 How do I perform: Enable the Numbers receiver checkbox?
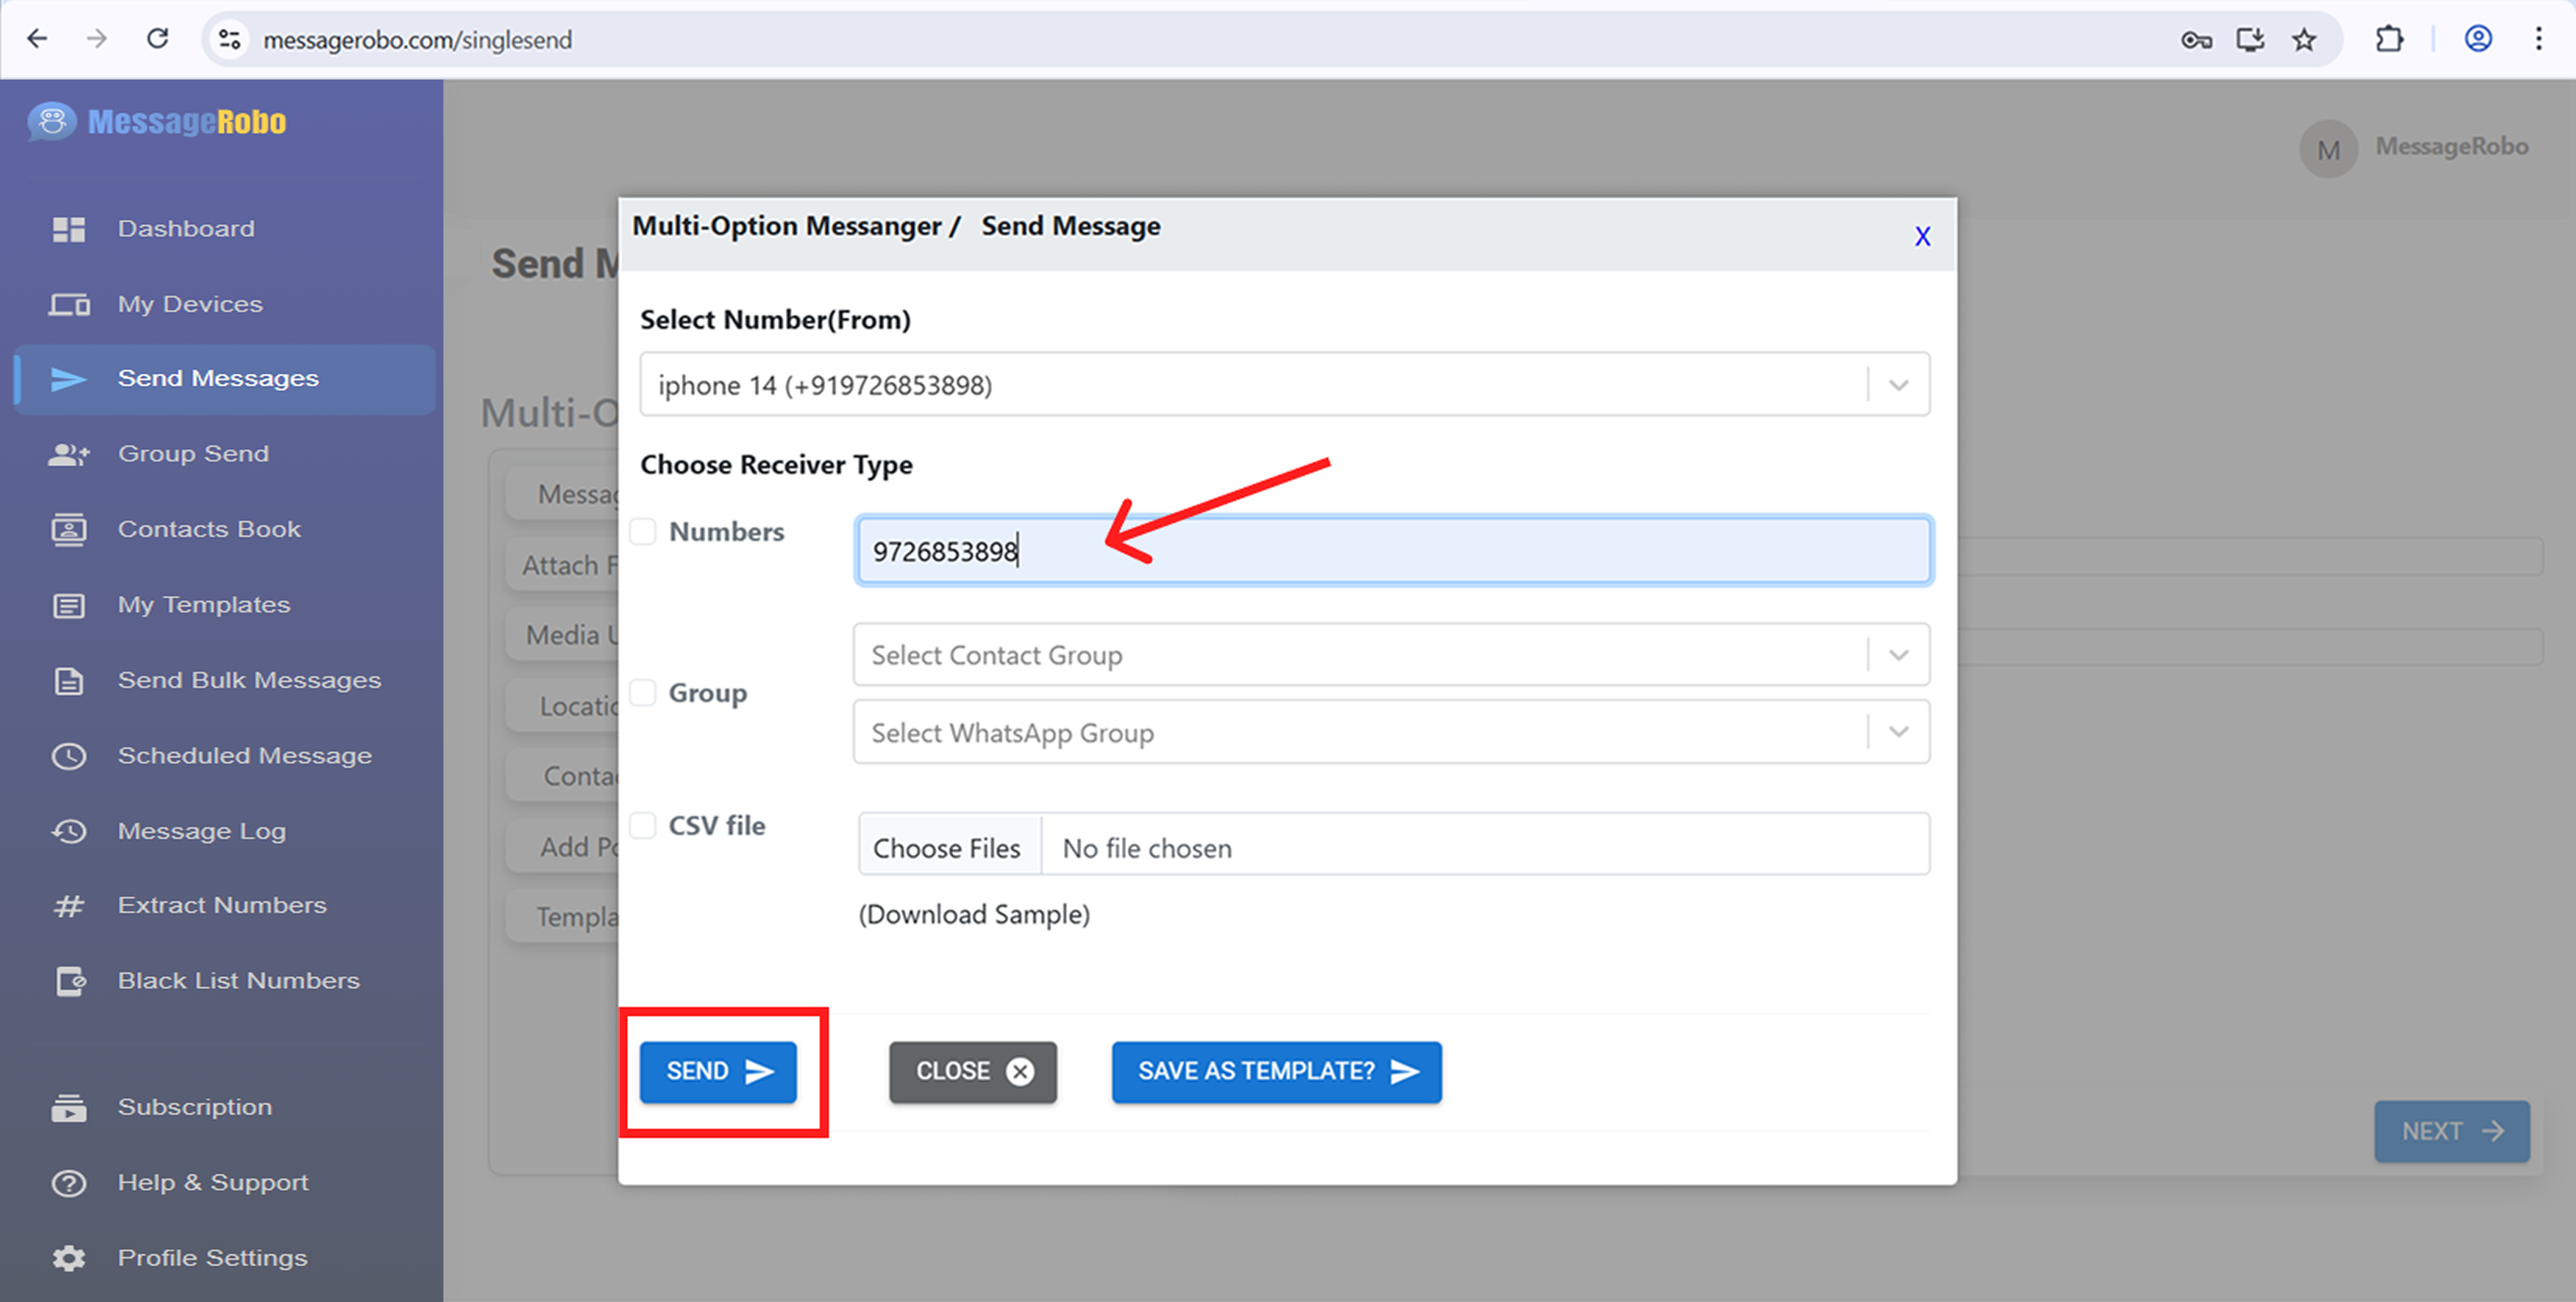point(643,532)
